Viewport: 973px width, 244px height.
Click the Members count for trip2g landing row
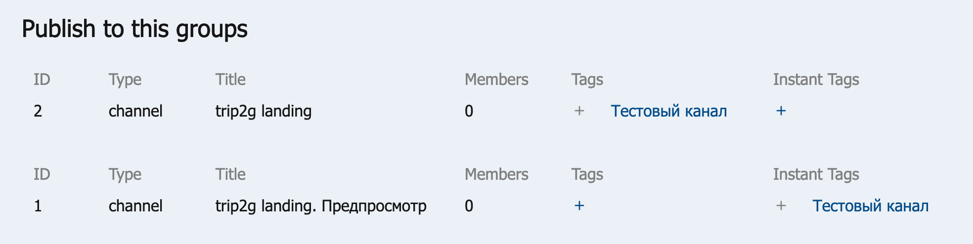coord(469,111)
